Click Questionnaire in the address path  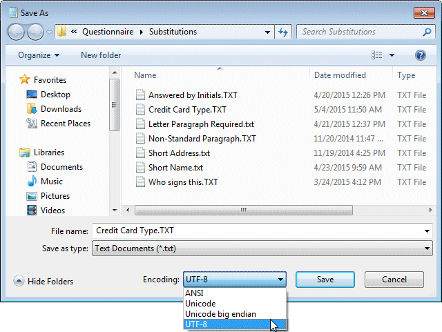pyautogui.click(x=108, y=32)
